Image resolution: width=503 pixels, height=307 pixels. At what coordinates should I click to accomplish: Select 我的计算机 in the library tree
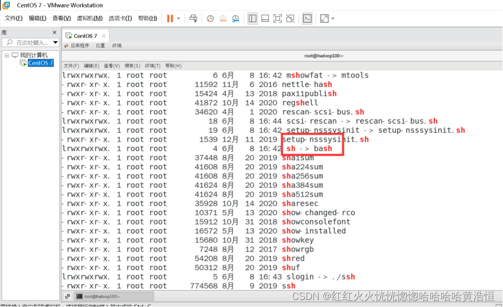pyautogui.click(x=33, y=55)
